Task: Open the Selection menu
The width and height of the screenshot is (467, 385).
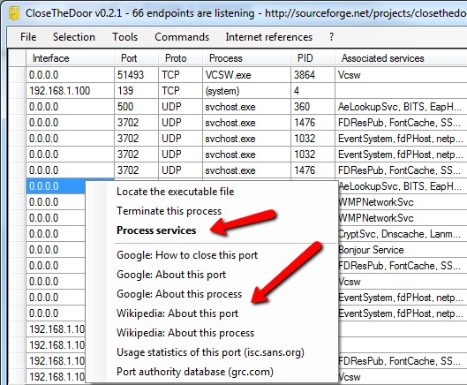Action: (74, 37)
